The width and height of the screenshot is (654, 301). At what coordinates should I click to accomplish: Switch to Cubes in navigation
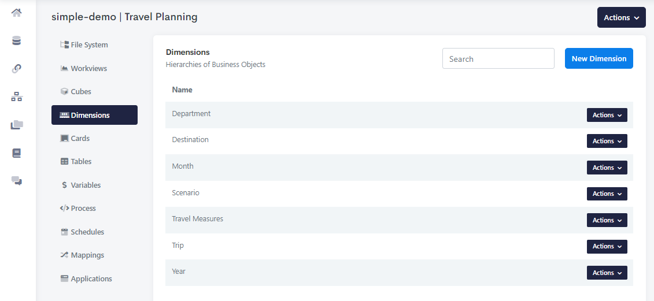pyautogui.click(x=81, y=92)
